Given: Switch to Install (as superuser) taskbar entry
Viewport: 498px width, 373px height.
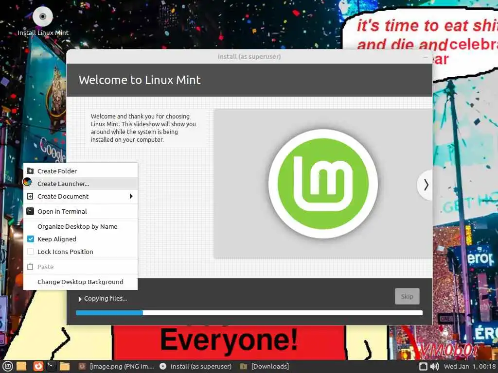Looking at the screenshot, I should (196, 366).
